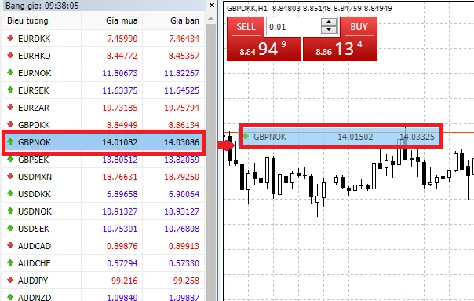Click the 0.01 volume input field

tap(294, 27)
